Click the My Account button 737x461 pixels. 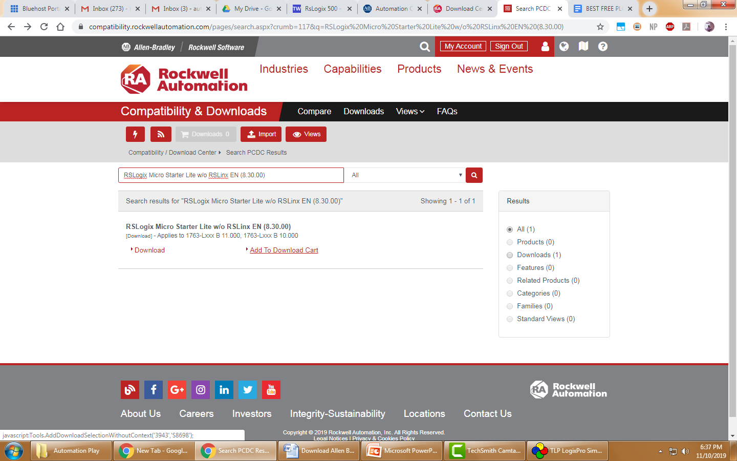click(x=463, y=46)
